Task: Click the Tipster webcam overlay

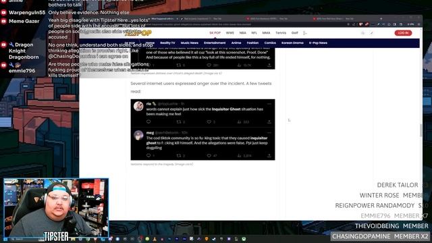Action: point(56,208)
